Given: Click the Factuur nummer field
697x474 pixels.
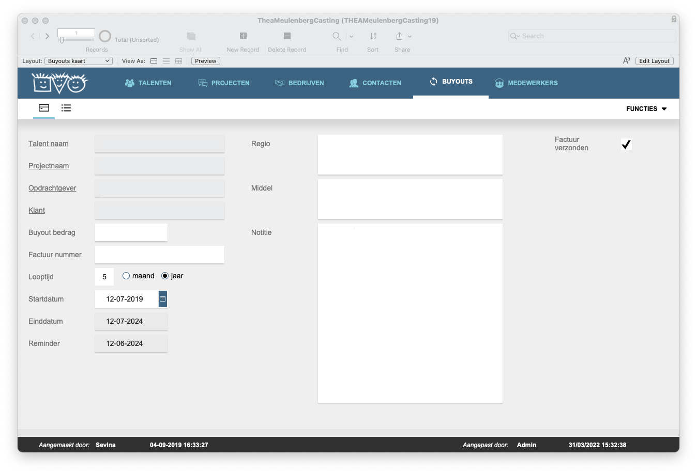Looking at the screenshot, I should point(160,255).
